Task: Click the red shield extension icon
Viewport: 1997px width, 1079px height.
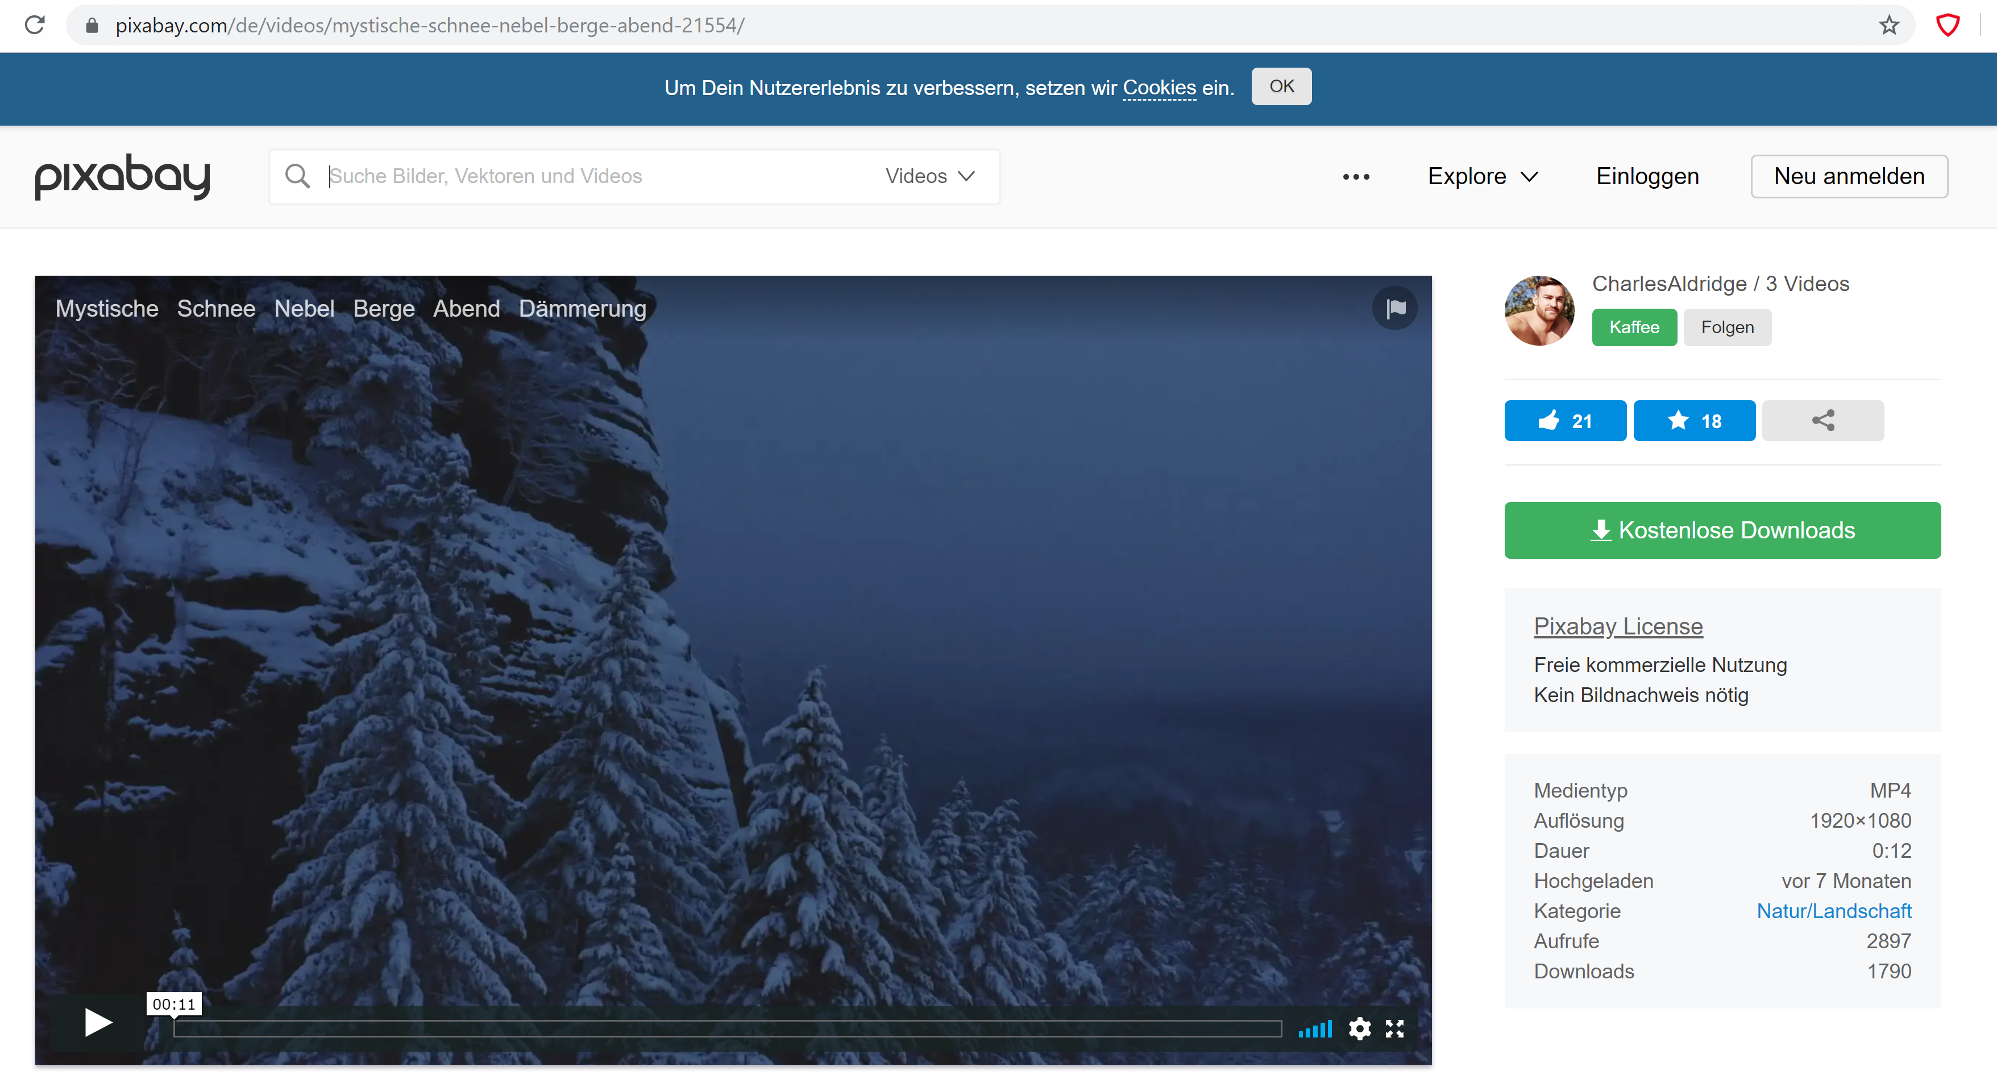Action: click(1948, 25)
